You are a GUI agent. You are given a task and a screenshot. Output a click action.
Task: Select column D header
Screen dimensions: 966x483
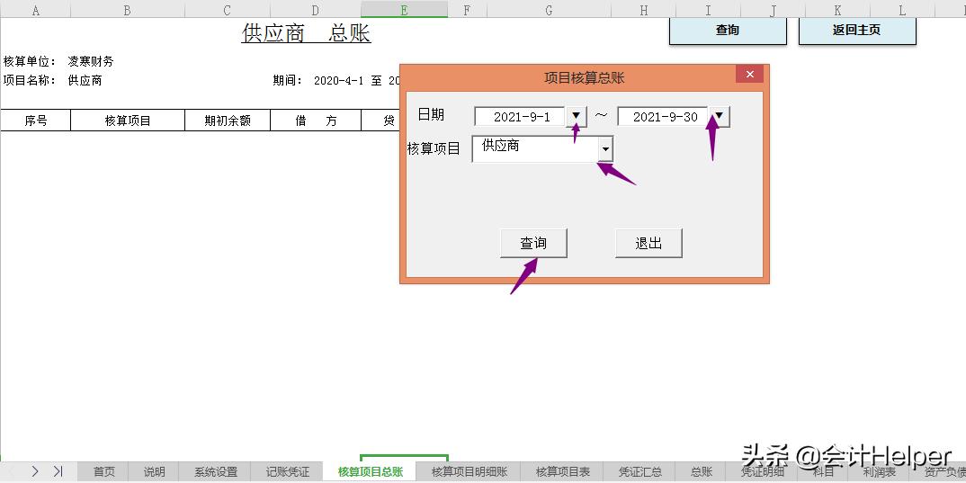pyautogui.click(x=316, y=9)
